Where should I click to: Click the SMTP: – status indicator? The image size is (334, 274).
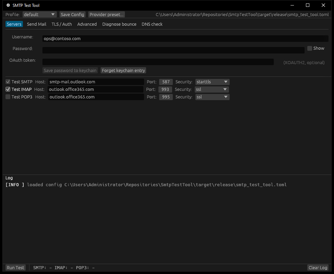coord(42,267)
